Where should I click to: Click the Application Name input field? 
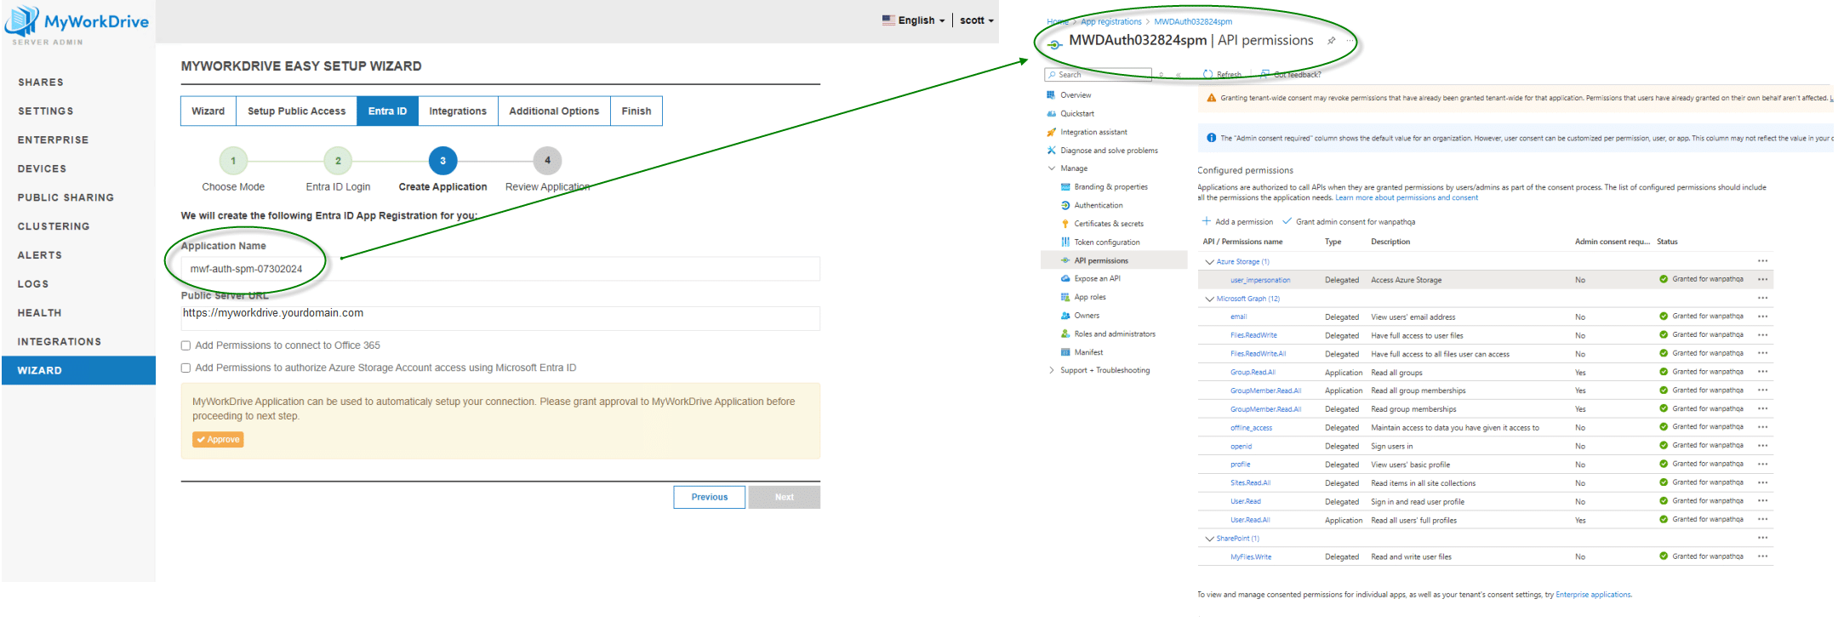coord(500,269)
